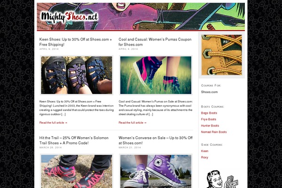Click the boot laces sidebar image
The image size is (282, 188).
[x=221, y=55]
